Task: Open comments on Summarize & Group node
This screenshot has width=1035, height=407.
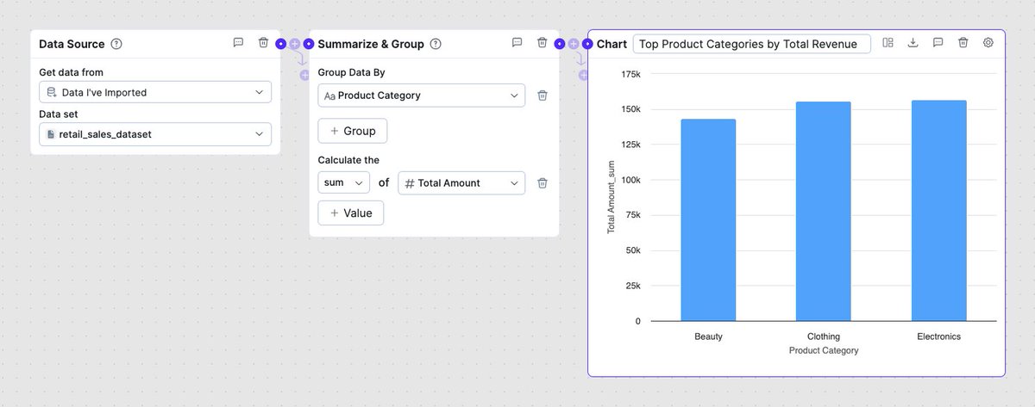Action: click(517, 43)
